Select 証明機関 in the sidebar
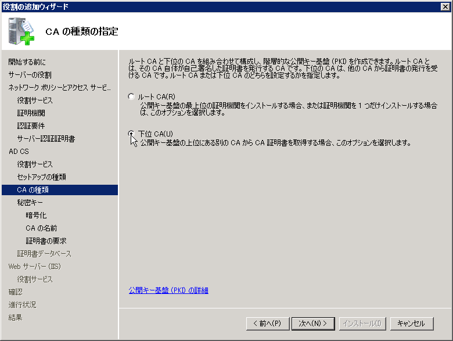Screen dimensions: 453x341 [x=31, y=113]
